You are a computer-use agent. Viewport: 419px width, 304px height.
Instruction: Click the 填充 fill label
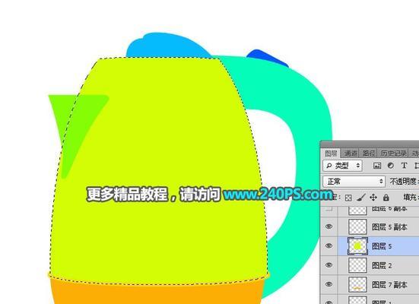[x=411, y=198]
